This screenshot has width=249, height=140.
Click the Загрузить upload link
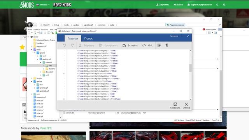[x=163, y=5]
